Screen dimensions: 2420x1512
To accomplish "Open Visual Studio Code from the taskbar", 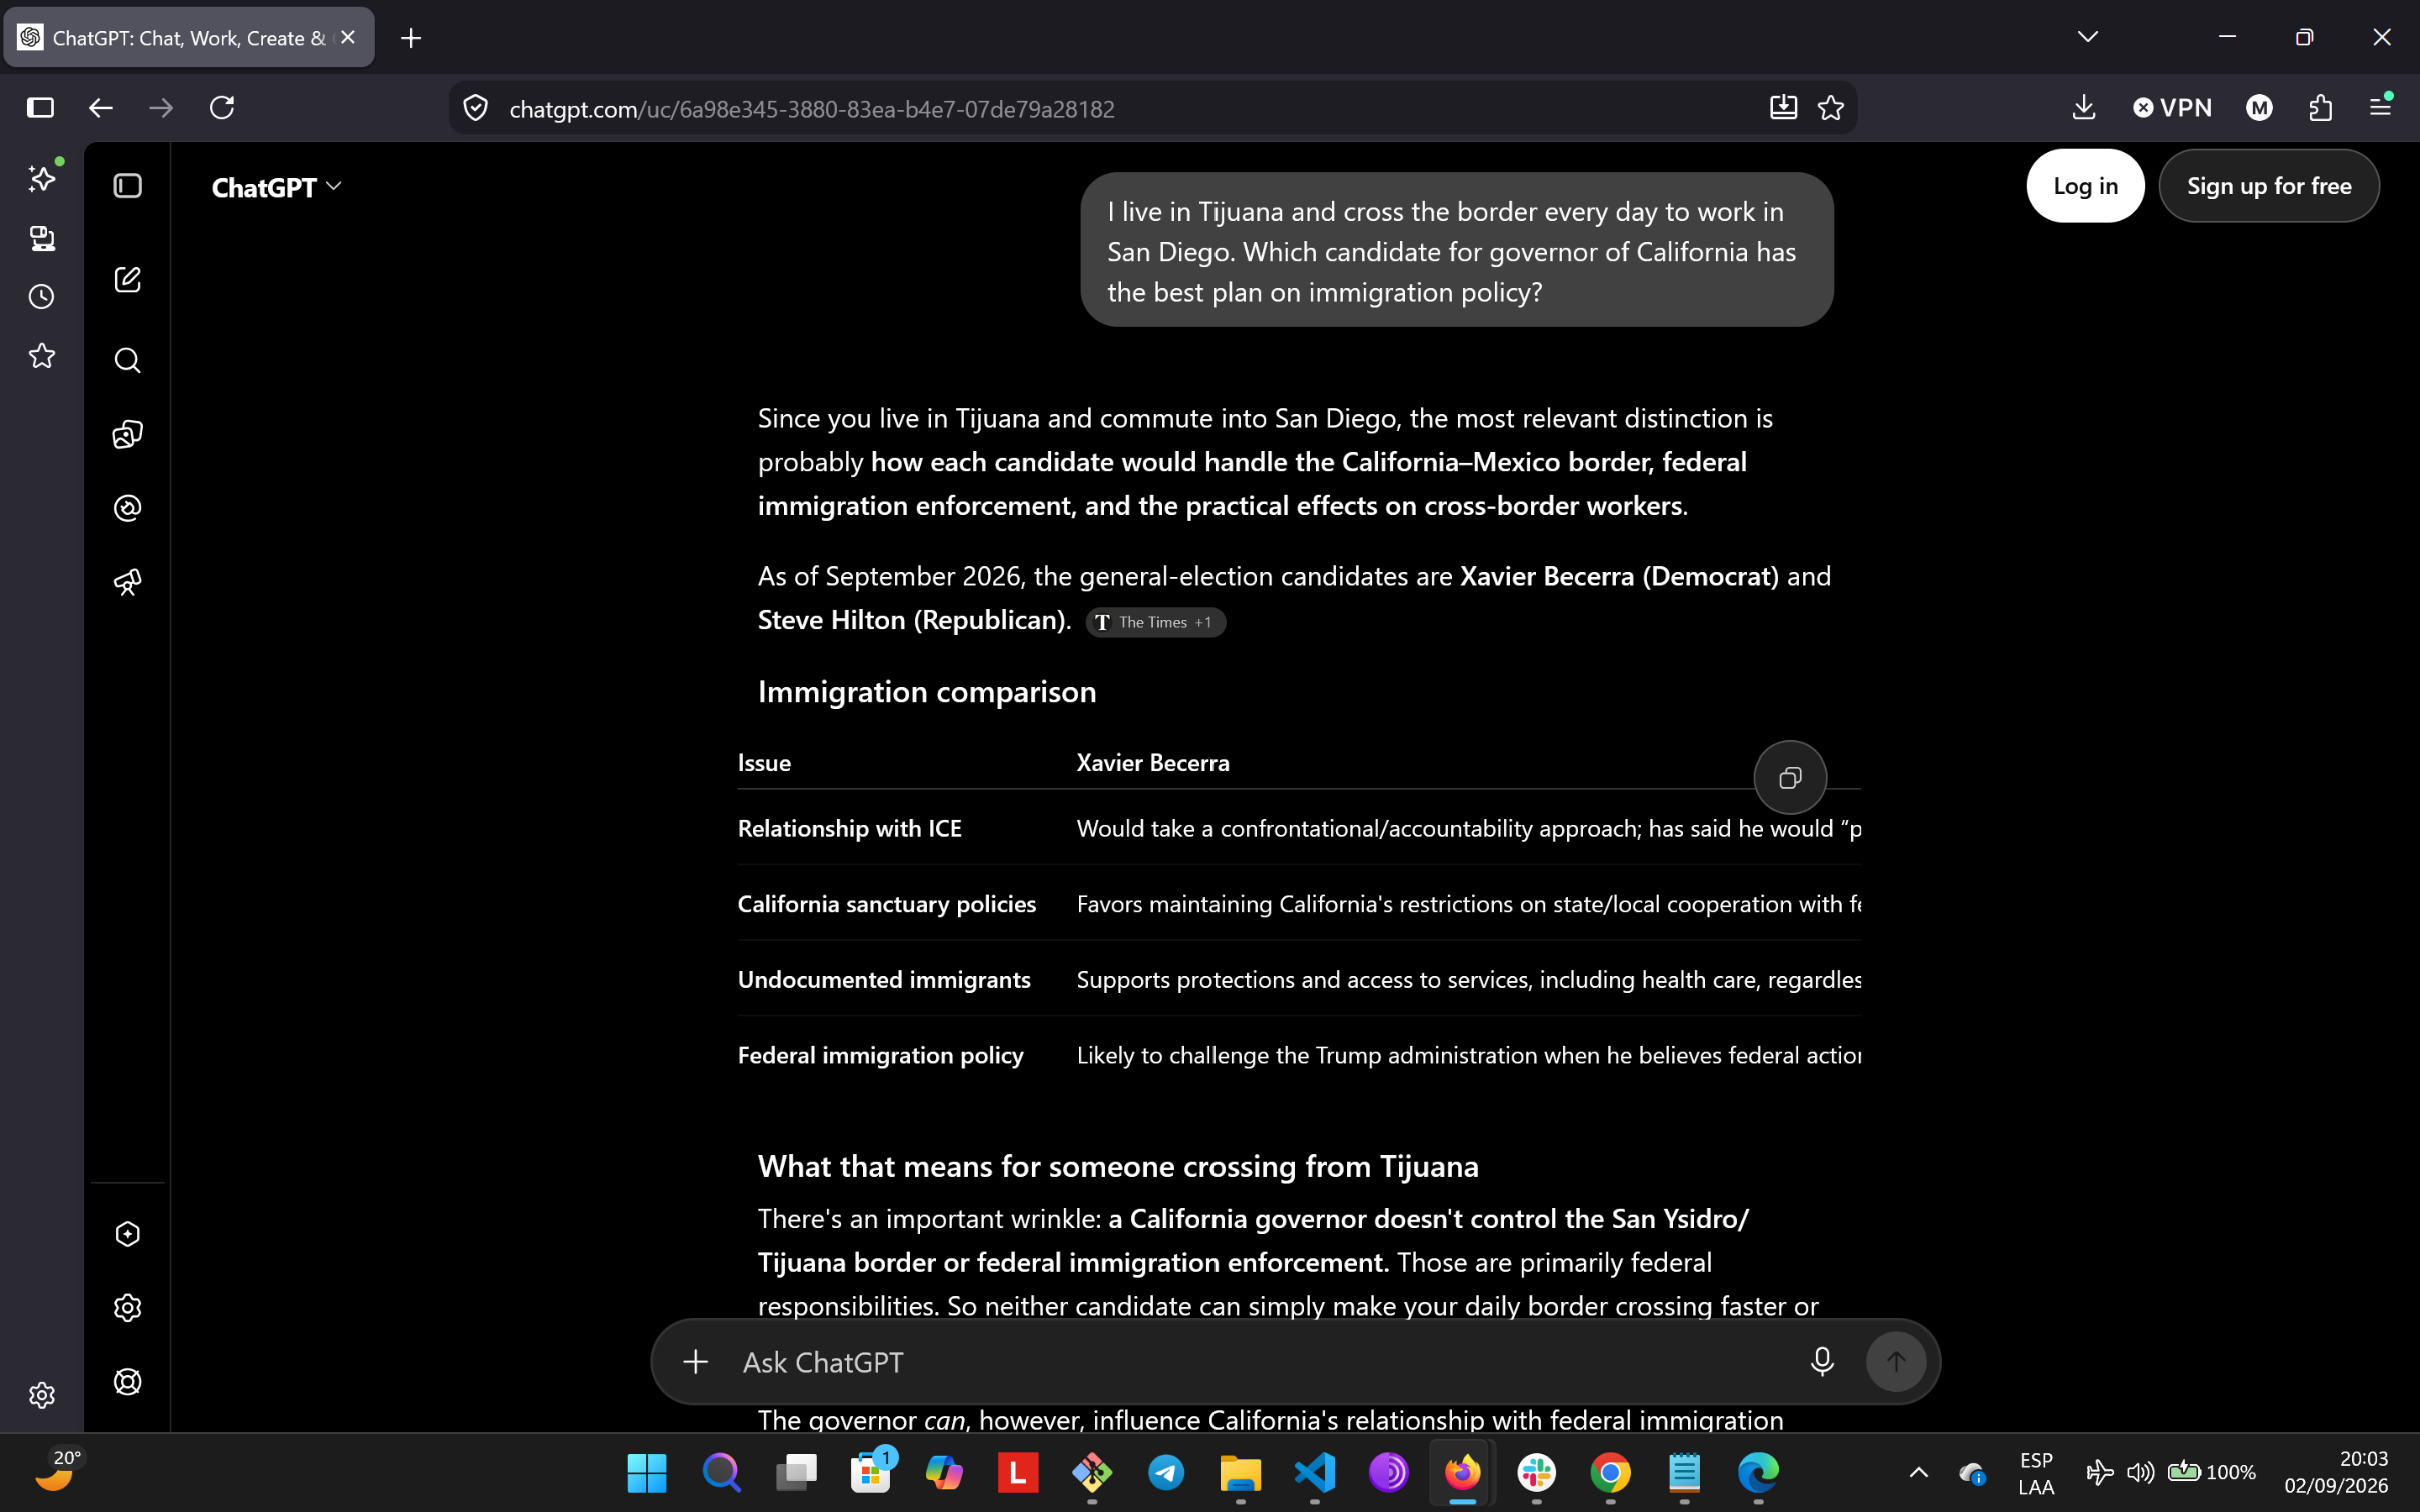I will pos(1314,1472).
